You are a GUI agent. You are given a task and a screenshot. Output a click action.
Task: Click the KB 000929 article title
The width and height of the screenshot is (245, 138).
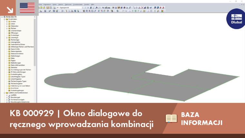click(82, 119)
